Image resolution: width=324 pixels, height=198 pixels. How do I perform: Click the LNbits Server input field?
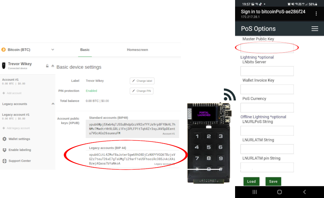(267, 71)
